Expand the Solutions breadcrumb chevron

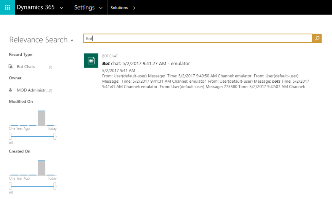134,8
